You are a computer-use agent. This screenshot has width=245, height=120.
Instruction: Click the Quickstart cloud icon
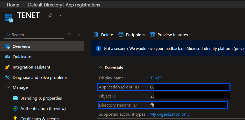(7, 57)
